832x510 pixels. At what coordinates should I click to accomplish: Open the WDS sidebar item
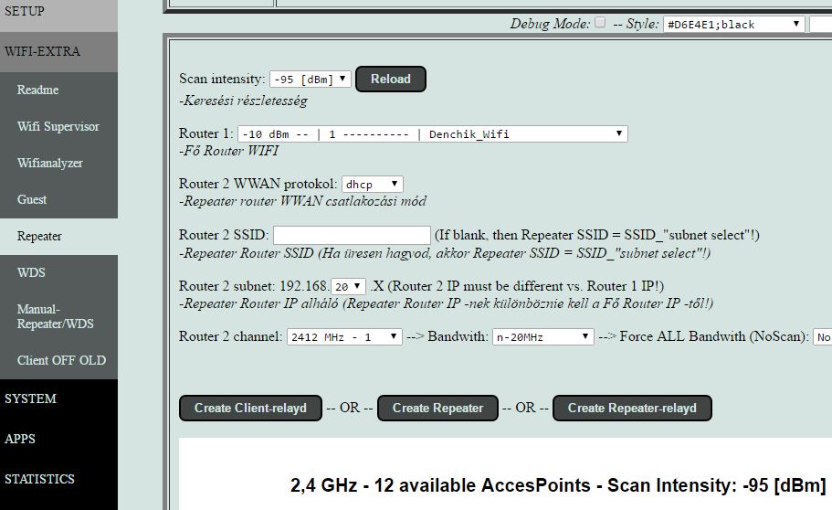click(x=58, y=272)
